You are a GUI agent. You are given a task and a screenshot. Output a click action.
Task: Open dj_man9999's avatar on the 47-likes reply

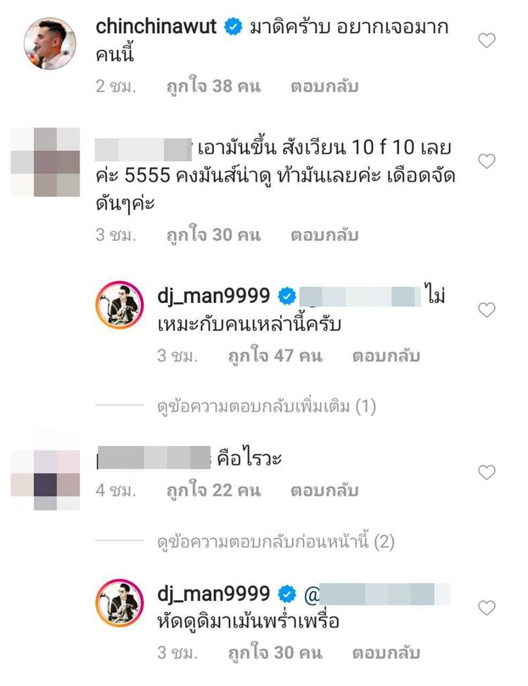point(120,305)
